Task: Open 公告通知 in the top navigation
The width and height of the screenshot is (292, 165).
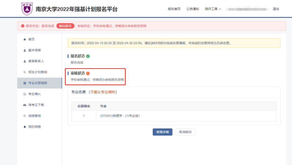Action: (193, 9)
